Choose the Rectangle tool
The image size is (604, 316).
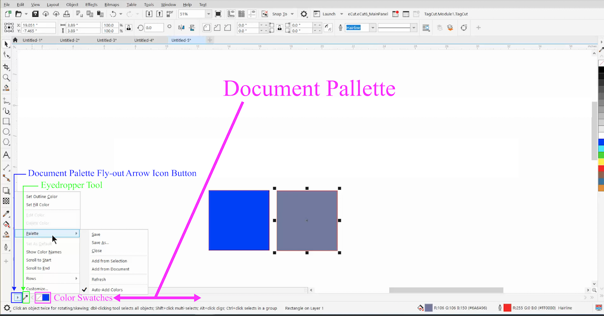[6, 121]
